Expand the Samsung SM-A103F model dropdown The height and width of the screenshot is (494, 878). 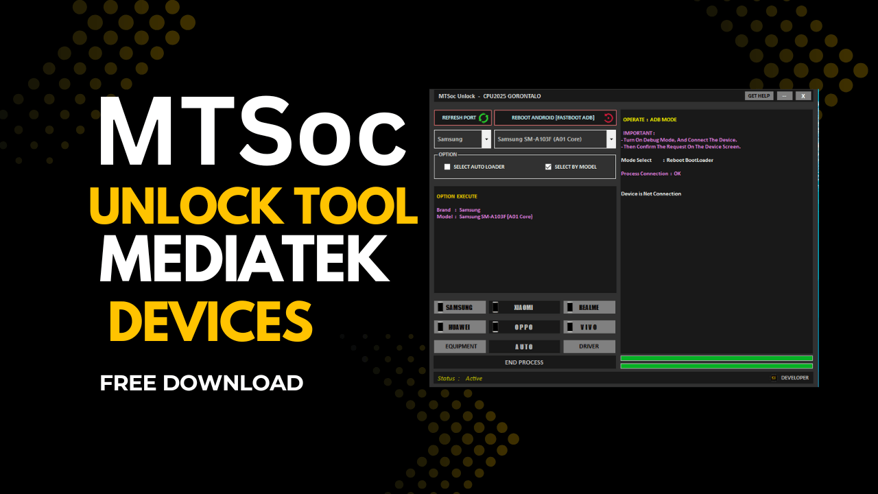(611, 139)
